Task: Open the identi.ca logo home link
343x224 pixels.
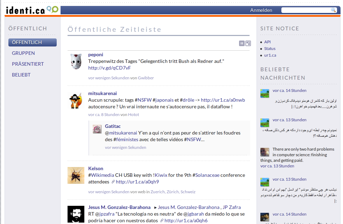Action: (x=32, y=10)
